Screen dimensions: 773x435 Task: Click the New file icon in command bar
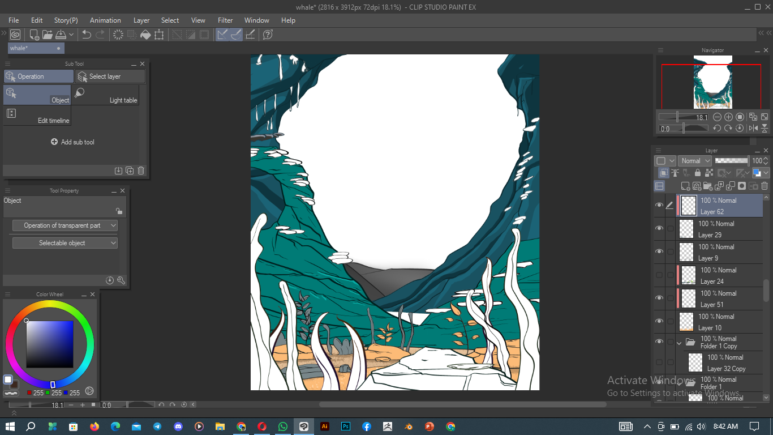(35, 35)
